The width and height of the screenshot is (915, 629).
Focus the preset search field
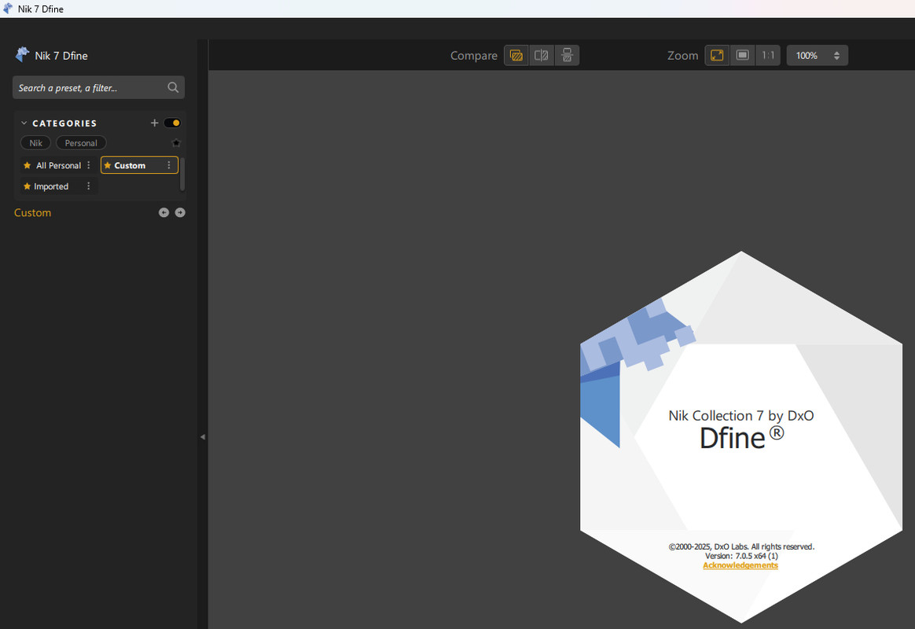pyautogui.click(x=98, y=87)
